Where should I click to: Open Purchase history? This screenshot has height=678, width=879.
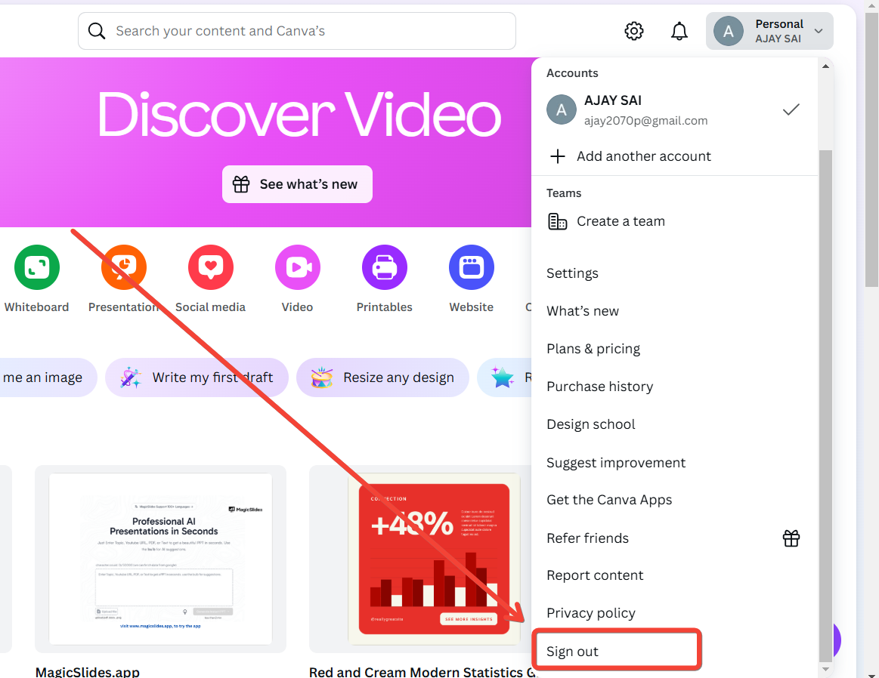click(x=674, y=387)
